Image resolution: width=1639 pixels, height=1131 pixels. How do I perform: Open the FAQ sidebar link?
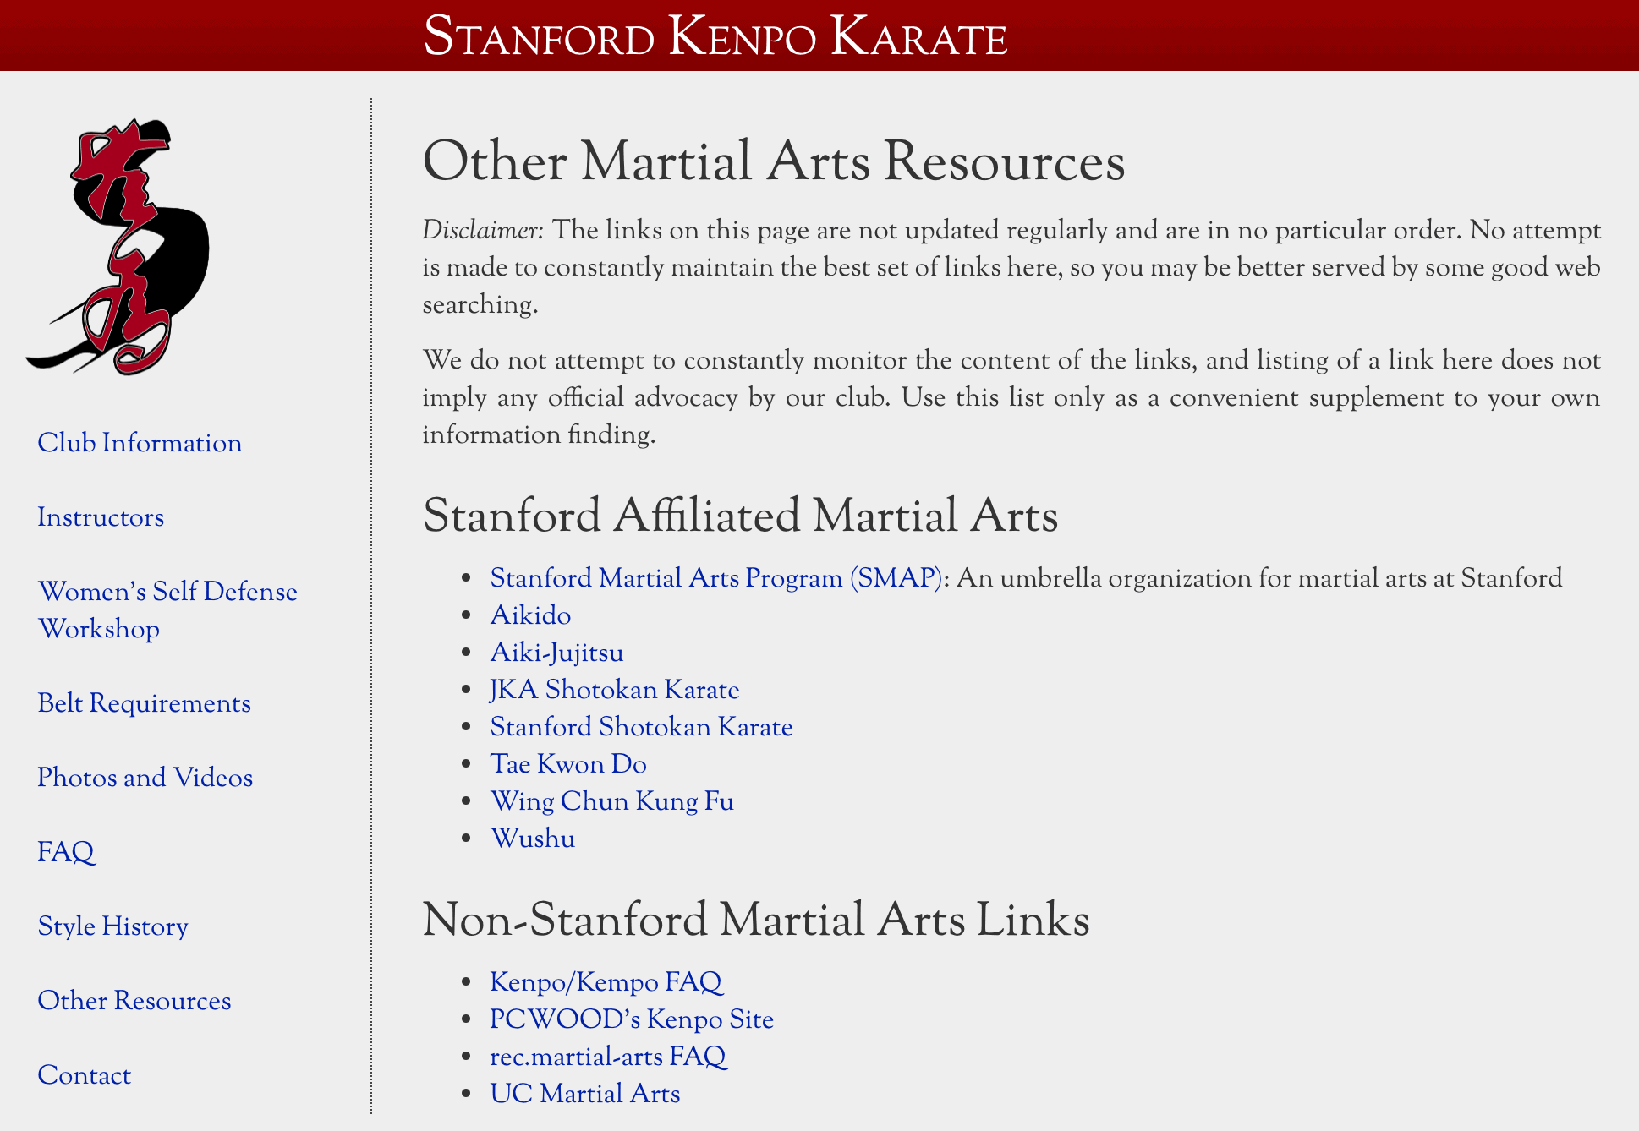(67, 852)
